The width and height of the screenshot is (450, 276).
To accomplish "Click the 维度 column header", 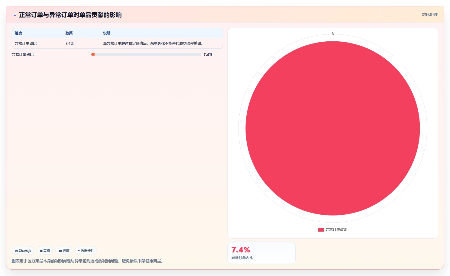I will [18, 33].
